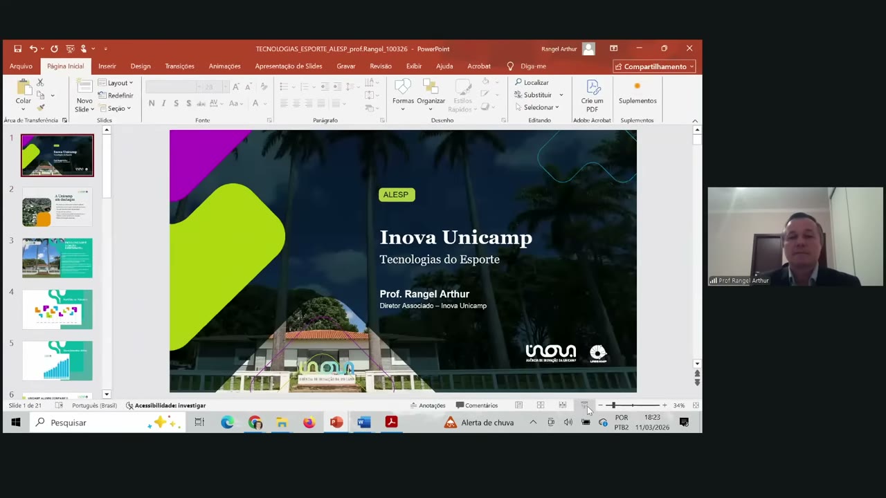Open the Ajuda tab
Viewport: 886px width, 498px height.
point(444,66)
